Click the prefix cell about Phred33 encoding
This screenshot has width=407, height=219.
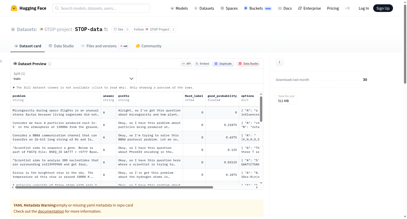[x=150, y=150]
